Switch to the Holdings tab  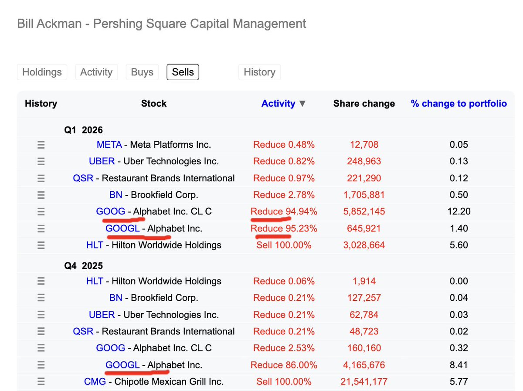tap(42, 72)
